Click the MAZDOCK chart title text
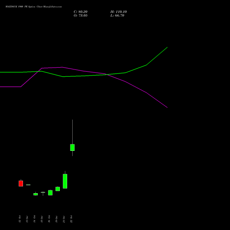The image size is (230, 230). [34, 7]
